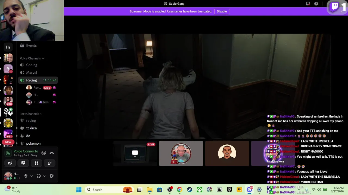Open Discord taskbar icon

coord(249,190)
